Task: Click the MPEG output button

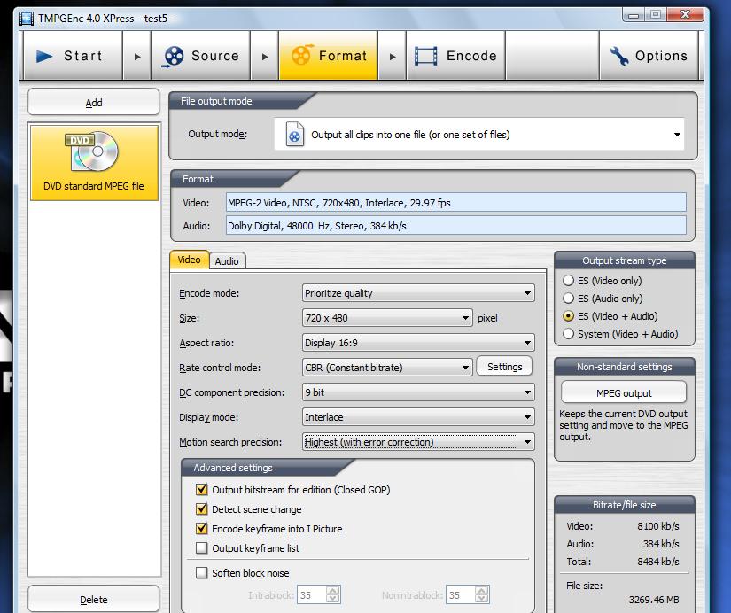Action: [x=624, y=393]
